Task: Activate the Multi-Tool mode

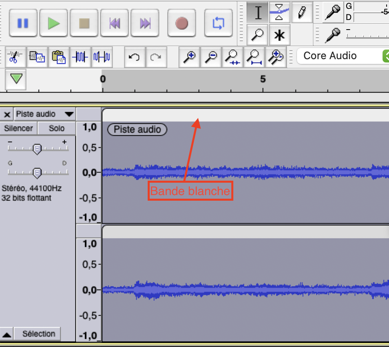Action: (x=280, y=35)
